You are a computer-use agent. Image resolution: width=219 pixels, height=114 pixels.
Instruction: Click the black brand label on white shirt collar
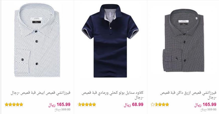(x=37, y=22)
